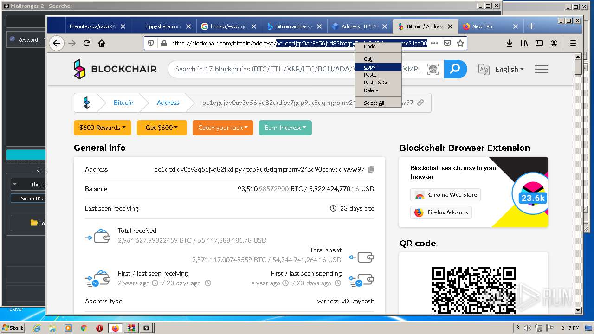Launch Internet Explorer from the taskbar
This screenshot has width=594, height=334.
[37, 328]
